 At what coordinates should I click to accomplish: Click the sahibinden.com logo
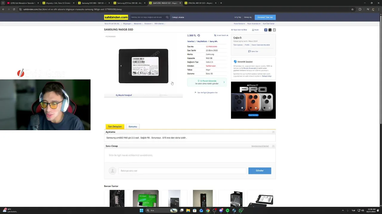click(x=116, y=17)
